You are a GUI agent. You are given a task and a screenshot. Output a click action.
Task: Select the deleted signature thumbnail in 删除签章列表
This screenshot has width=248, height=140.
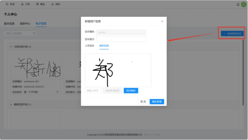click(x=36, y=120)
